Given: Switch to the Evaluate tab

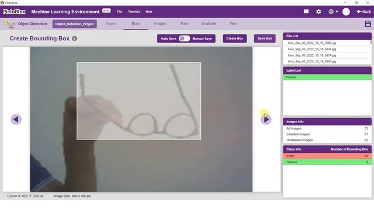Looking at the screenshot, I should [x=209, y=23].
